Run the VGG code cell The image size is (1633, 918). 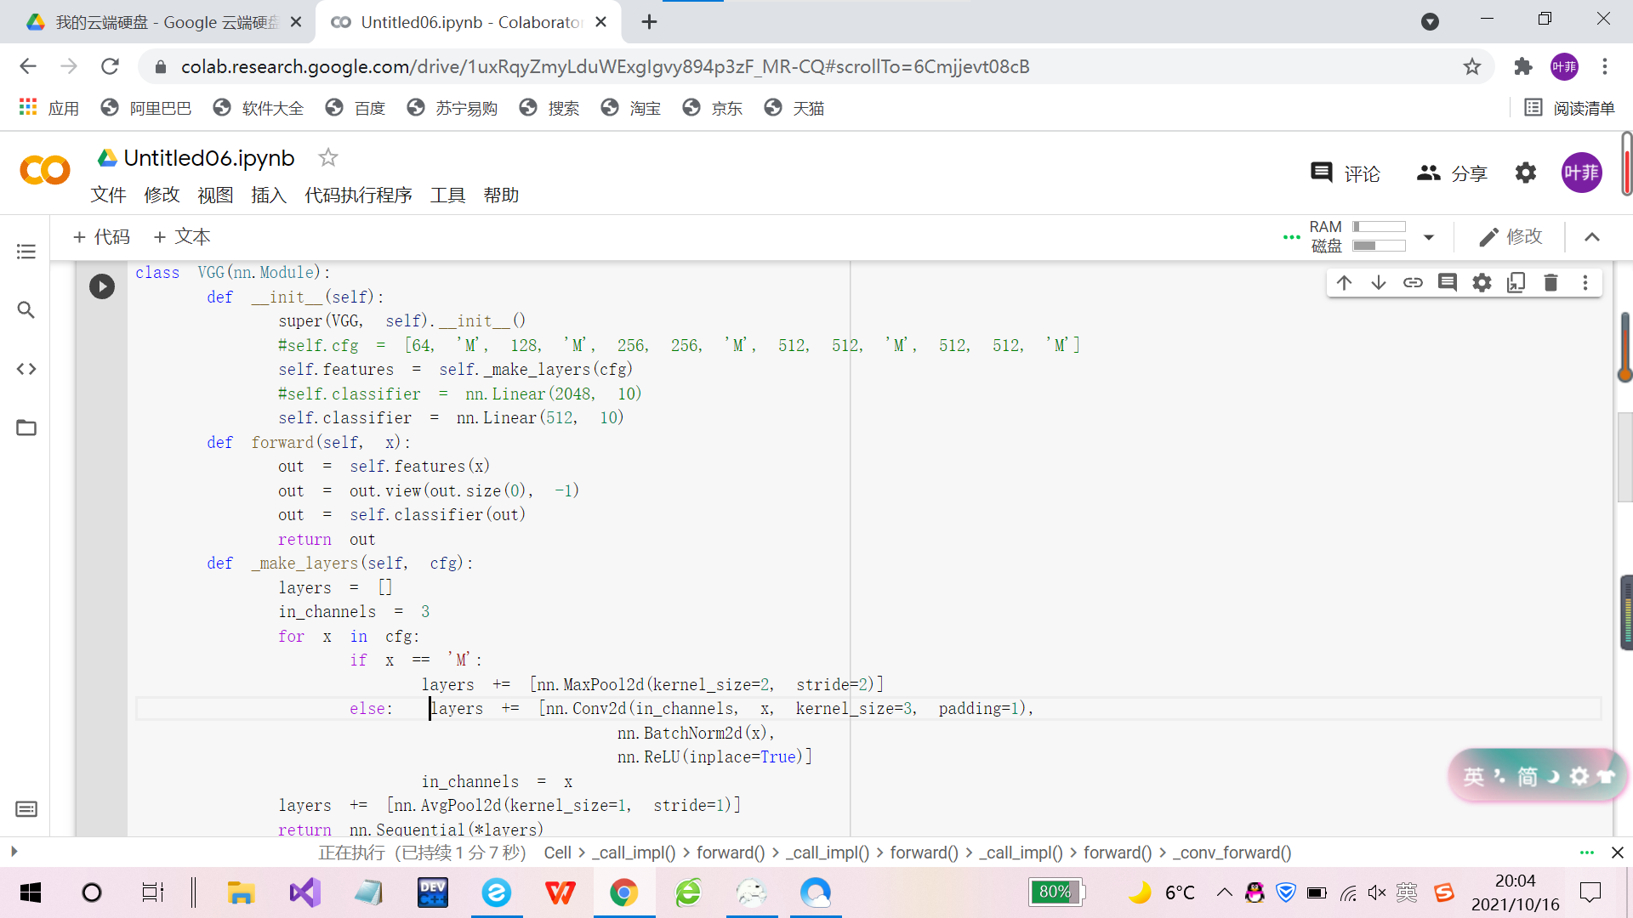click(102, 286)
